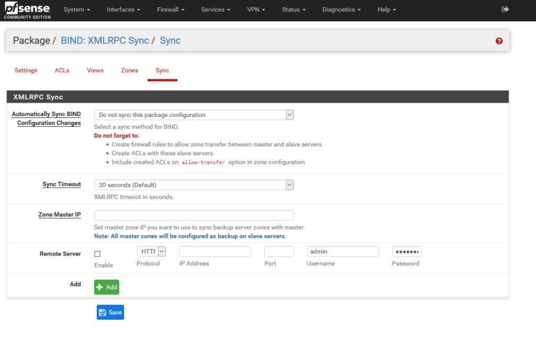Open the red help question mark icon
Viewport: 536px width, 344px height.
pos(499,41)
